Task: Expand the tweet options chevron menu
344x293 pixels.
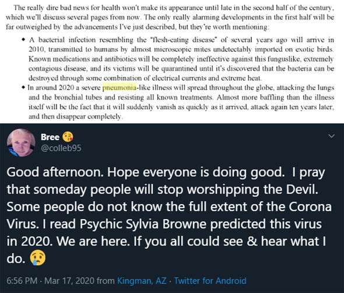Action: coord(331,136)
